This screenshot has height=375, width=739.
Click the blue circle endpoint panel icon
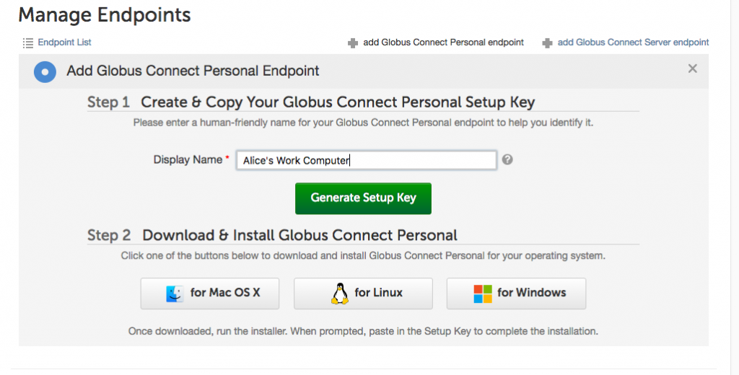tap(45, 71)
